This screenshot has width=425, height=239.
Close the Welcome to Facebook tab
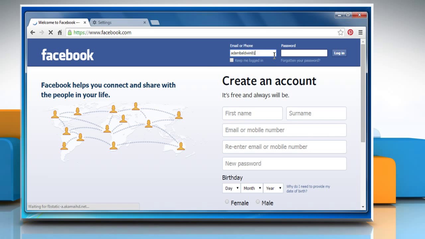tap(85, 23)
